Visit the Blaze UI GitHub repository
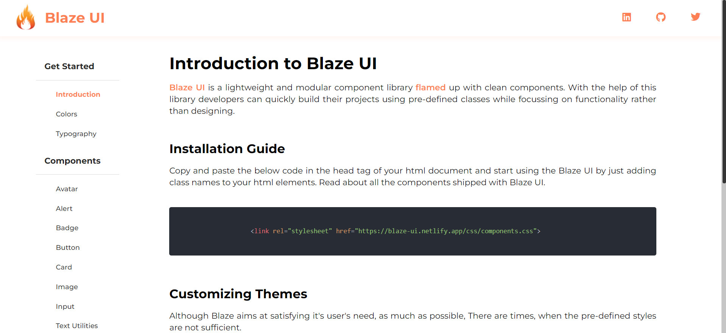This screenshot has width=726, height=333. click(661, 17)
